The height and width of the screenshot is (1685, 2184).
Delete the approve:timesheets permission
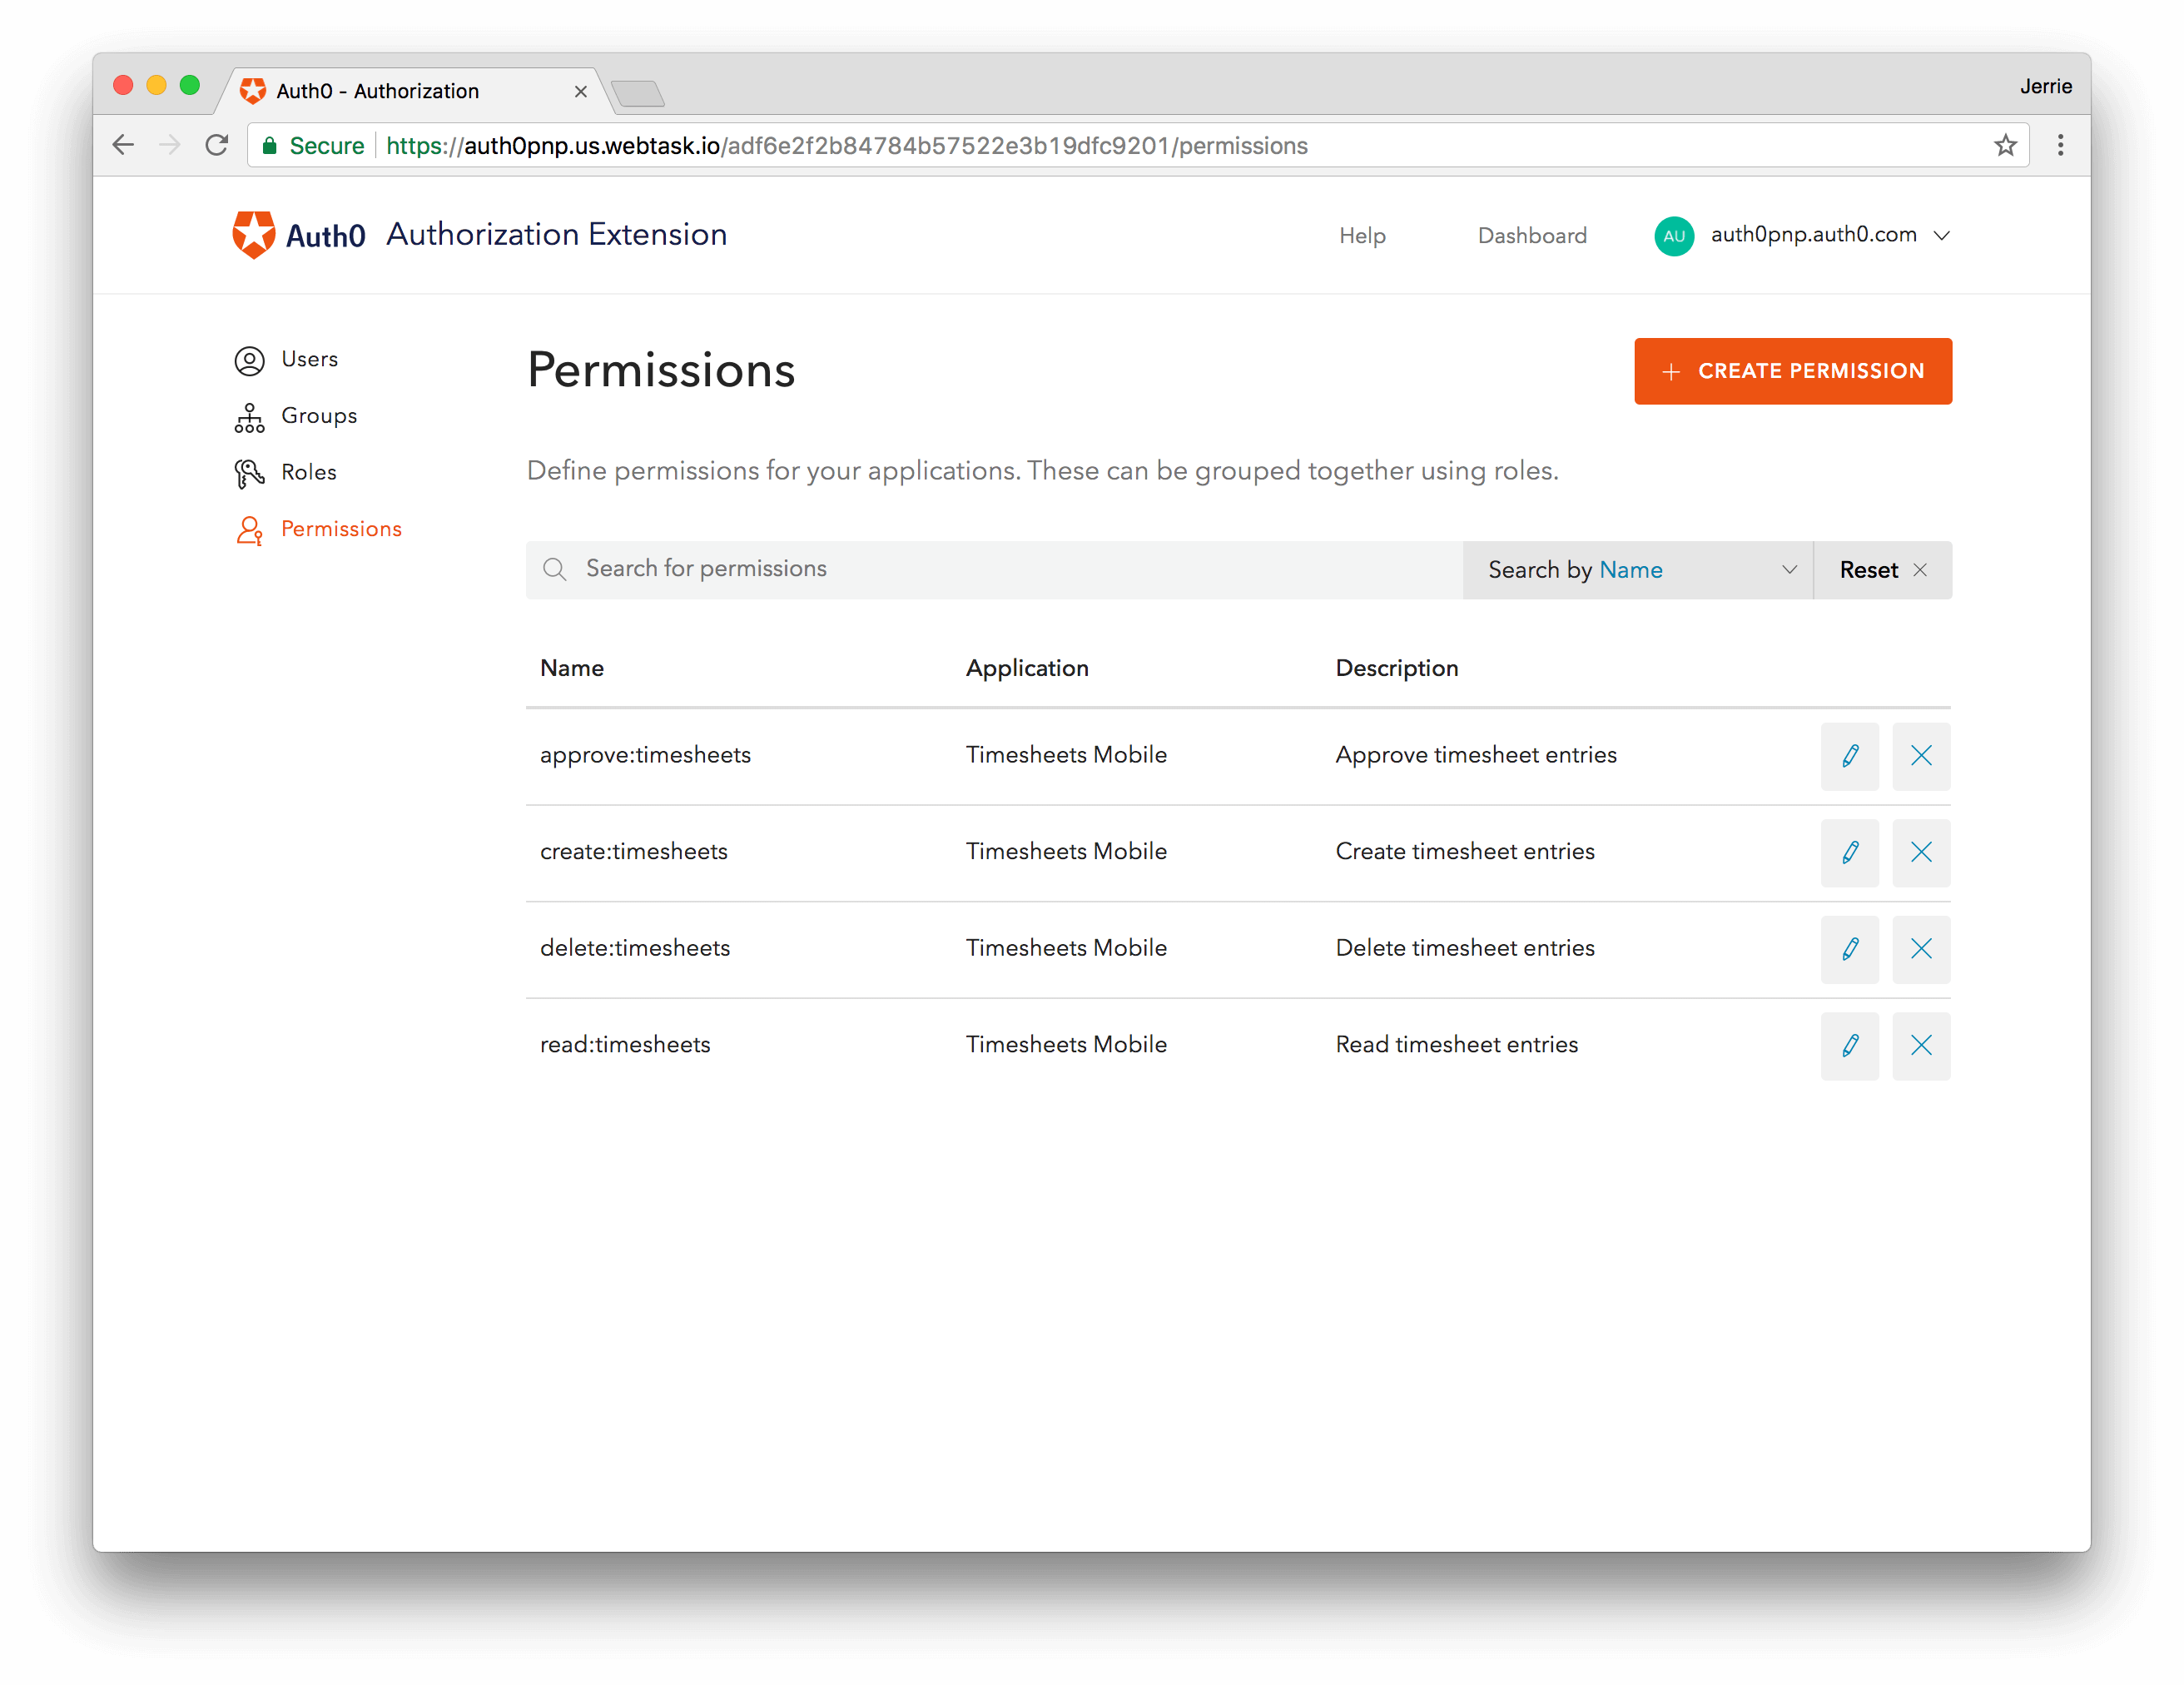1920,756
